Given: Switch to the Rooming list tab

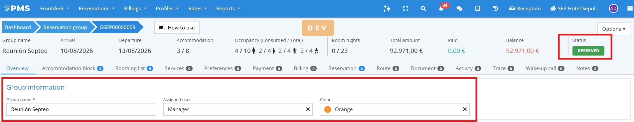Looking at the screenshot, I should click(x=134, y=68).
